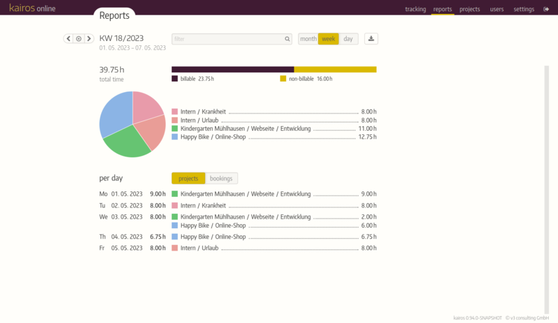Show per day by bookings

(221, 178)
